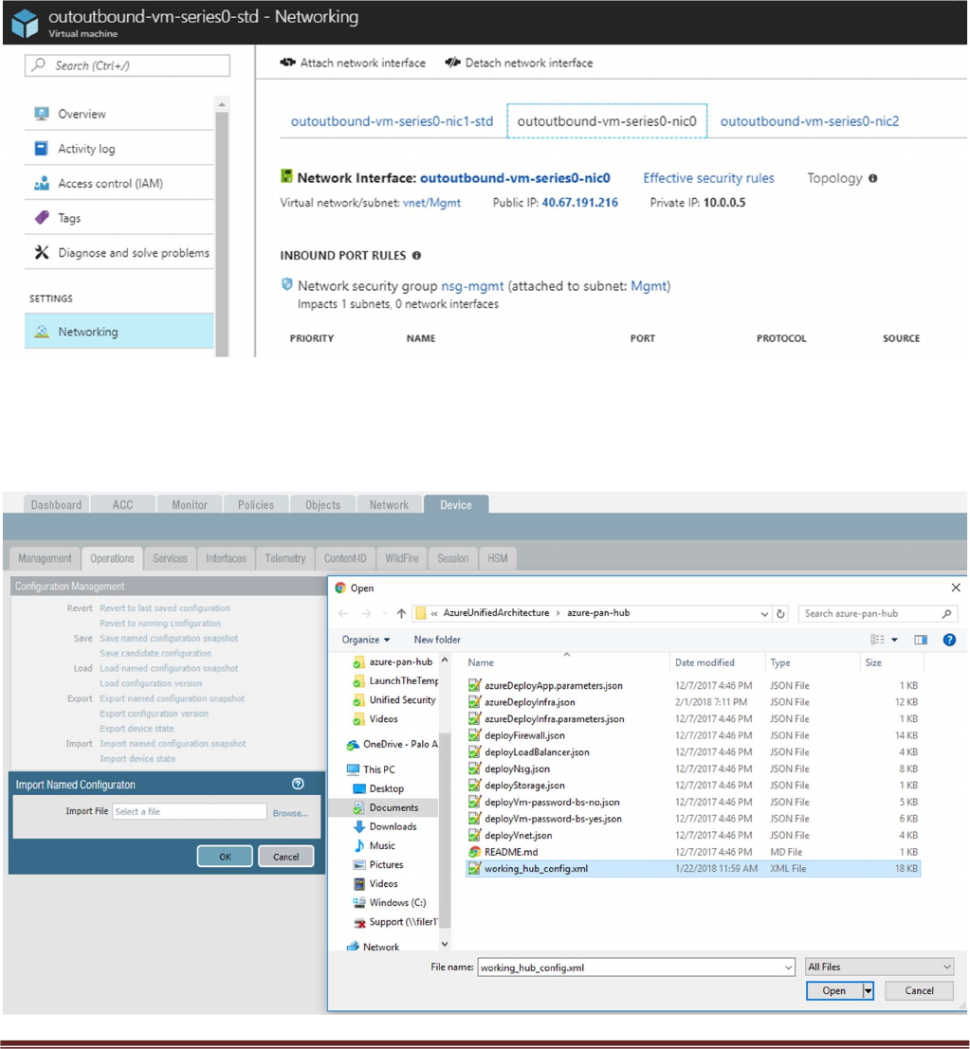This screenshot has height=1049, width=970.
Task: Open the Management sub-tab
Action: (x=45, y=558)
